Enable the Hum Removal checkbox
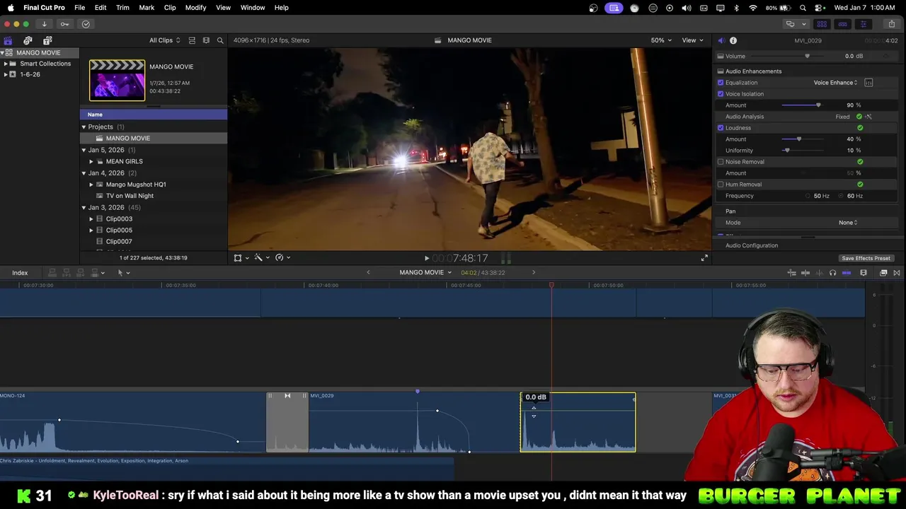 tap(721, 185)
